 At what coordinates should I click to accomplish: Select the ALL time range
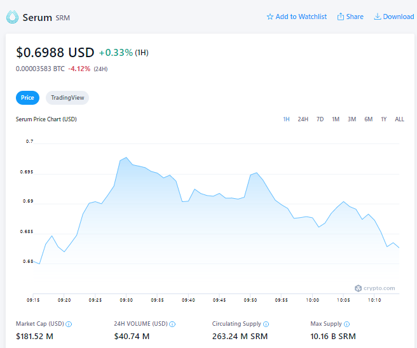coord(399,119)
